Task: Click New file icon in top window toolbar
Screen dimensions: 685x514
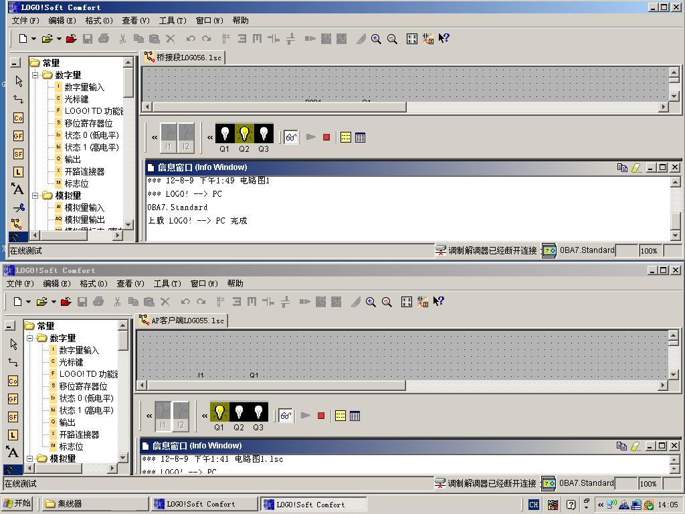Action: click(23, 39)
